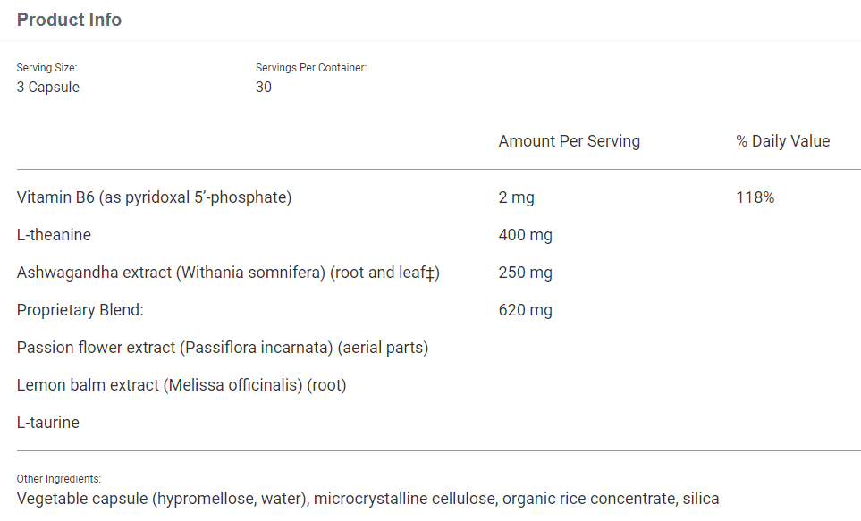Select the Ashwagandha extract ingredient text
This screenshot has height=521, width=861.
point(228,273)
